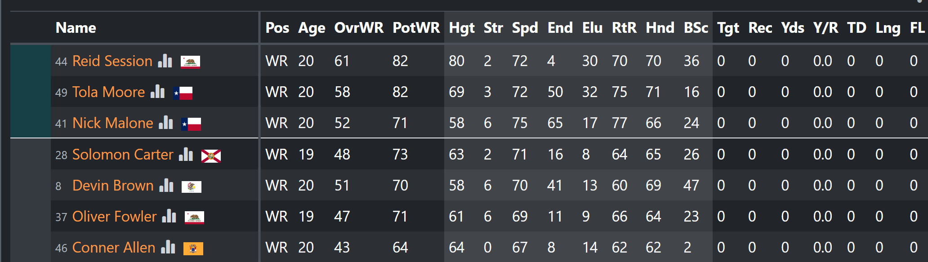This screenshot has width=928, height=262.
Task: Click the California flag next to Reid Session
Action: tap(190, 62)
